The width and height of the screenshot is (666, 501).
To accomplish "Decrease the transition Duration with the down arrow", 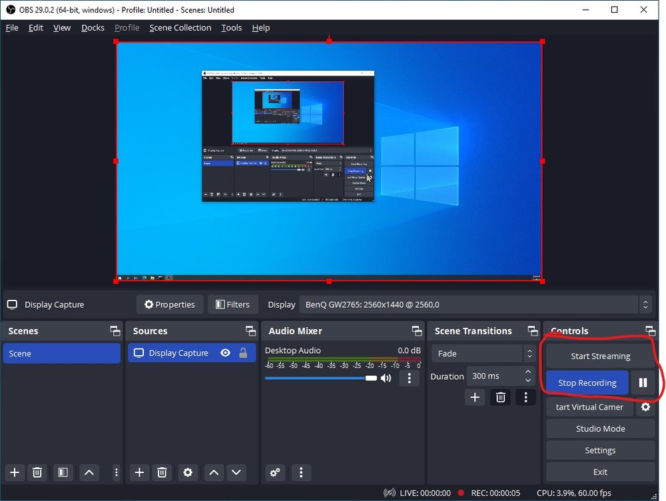I will (x=528, y=380).
